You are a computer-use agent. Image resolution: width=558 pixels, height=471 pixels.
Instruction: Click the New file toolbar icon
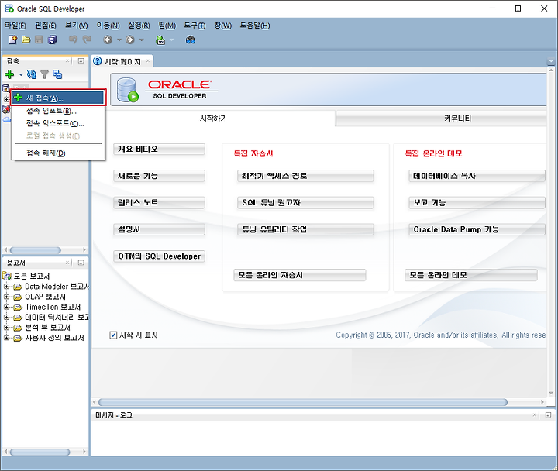(x=12, y=40)
